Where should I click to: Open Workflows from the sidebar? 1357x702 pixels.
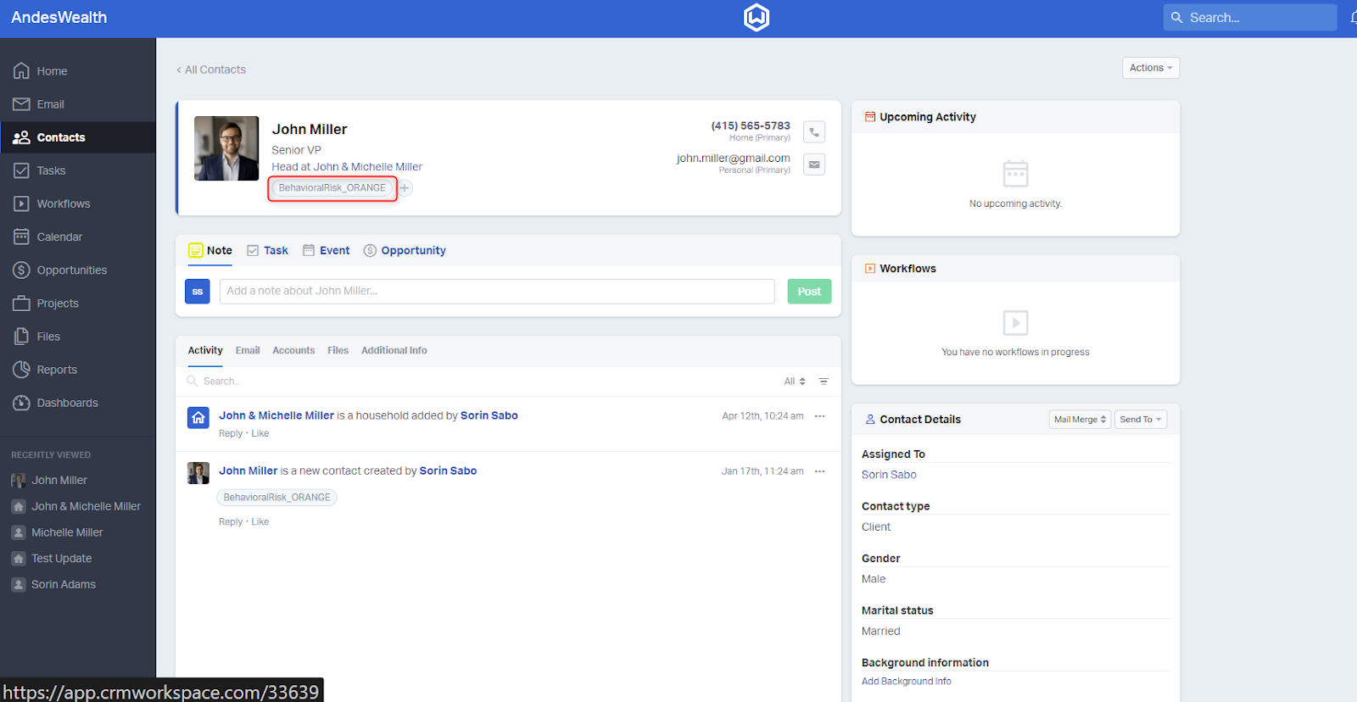pos(63,203)
